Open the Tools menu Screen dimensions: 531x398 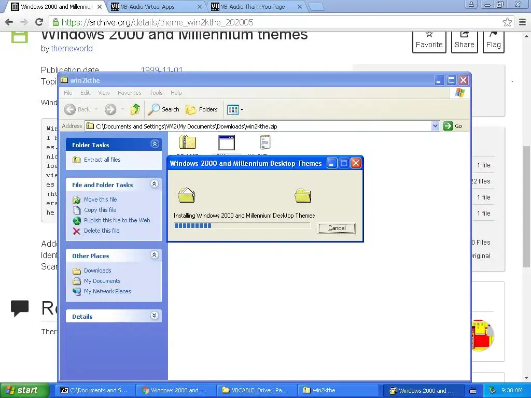coord(156,93)
